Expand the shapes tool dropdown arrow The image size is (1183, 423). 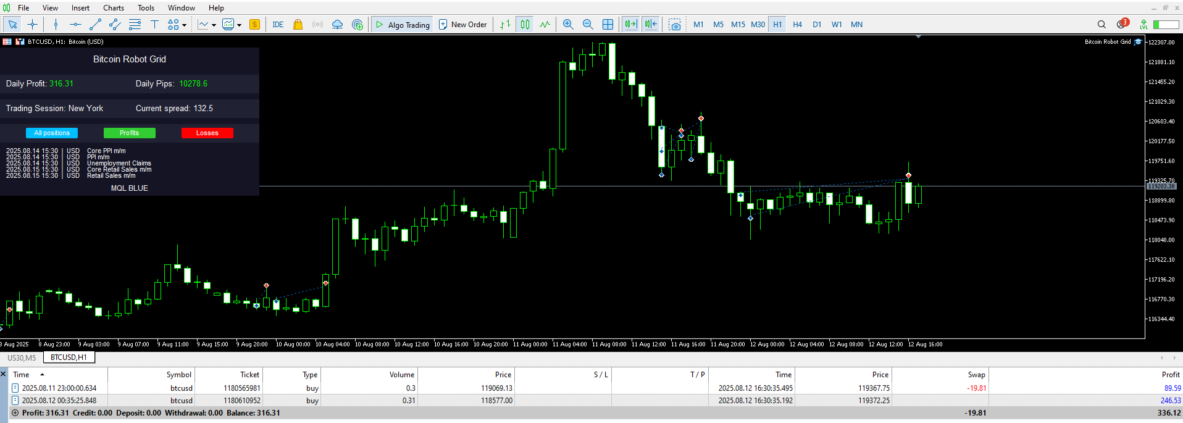point(184,25)
